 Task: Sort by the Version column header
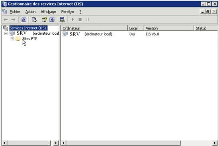click(x=169, y=28)
